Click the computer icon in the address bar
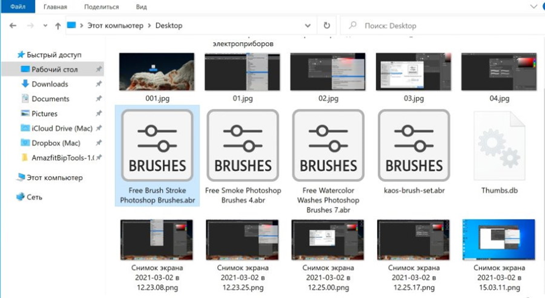545x298 pixels. point(71,25)
